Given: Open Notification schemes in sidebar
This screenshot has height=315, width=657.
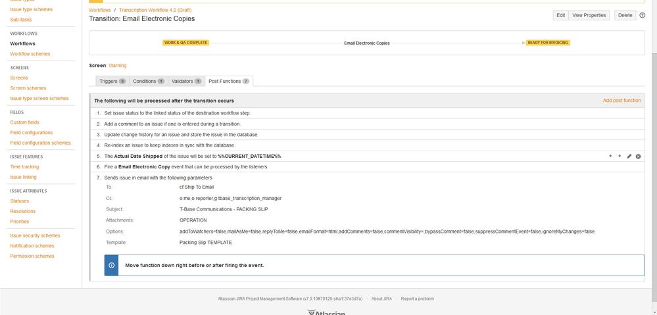Looking at the screenshot, I should 32,246.
